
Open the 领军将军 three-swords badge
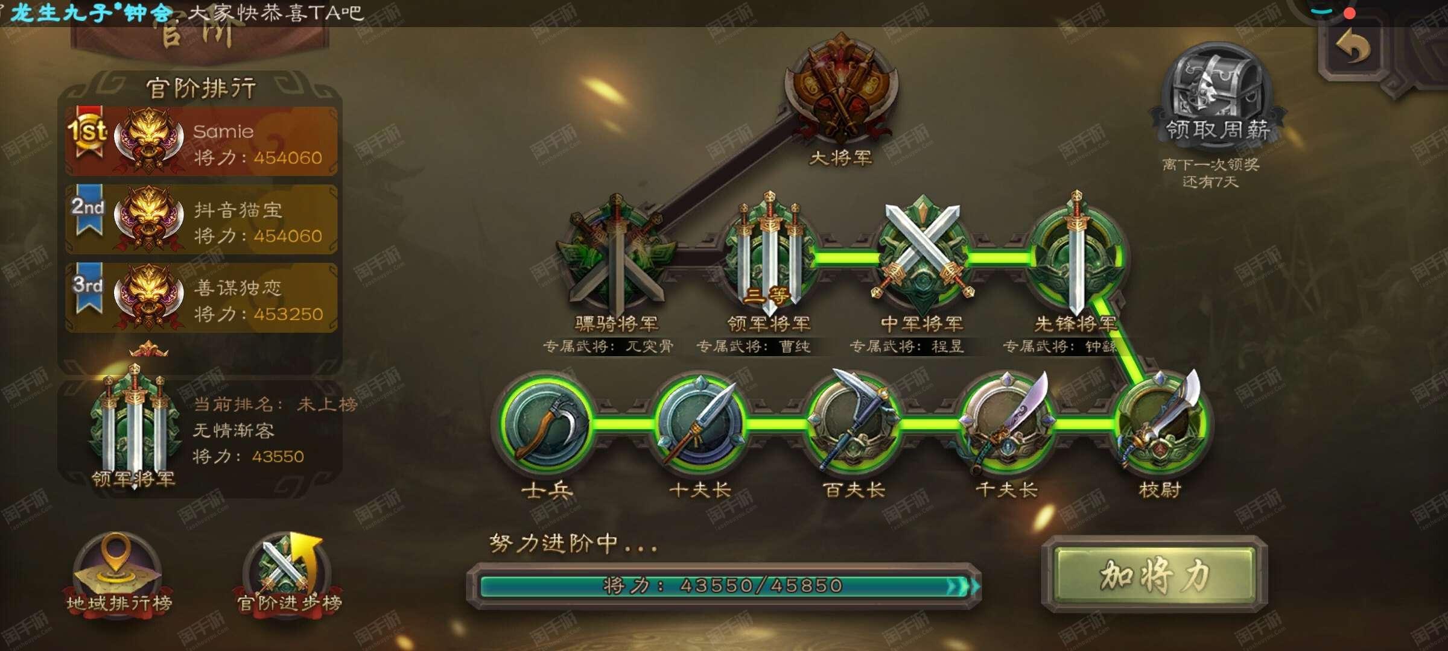(x=769, y=252)
